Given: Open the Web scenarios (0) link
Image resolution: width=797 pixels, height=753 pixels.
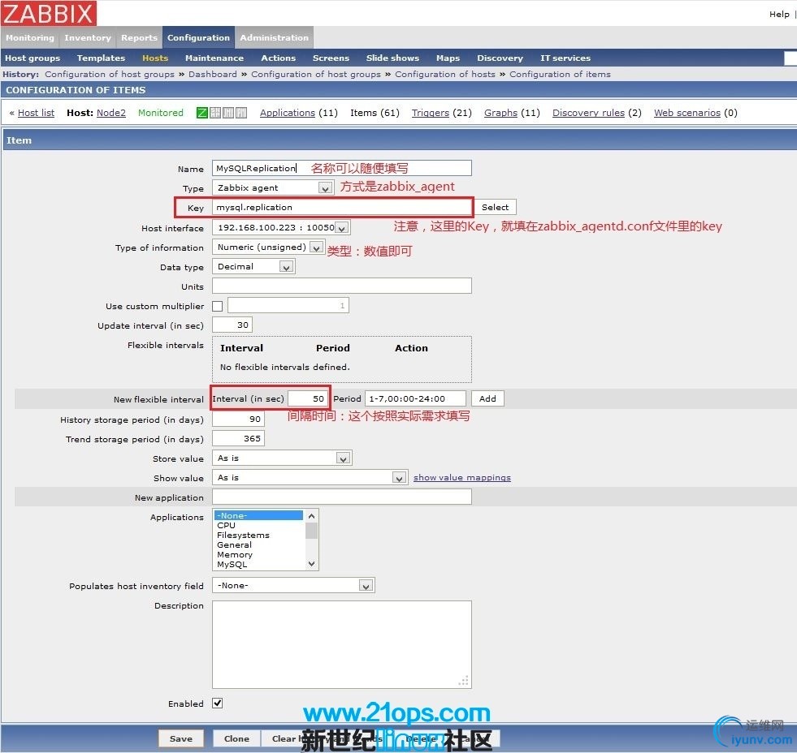Looking at the screenshot, I should coord(687,113).
